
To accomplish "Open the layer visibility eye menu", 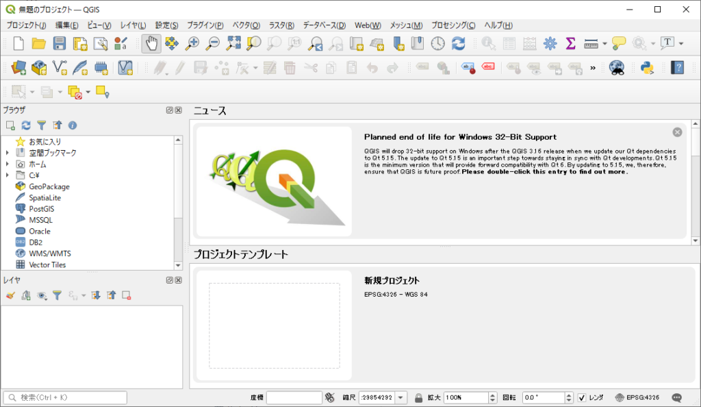I will click(x=42, y=295).
